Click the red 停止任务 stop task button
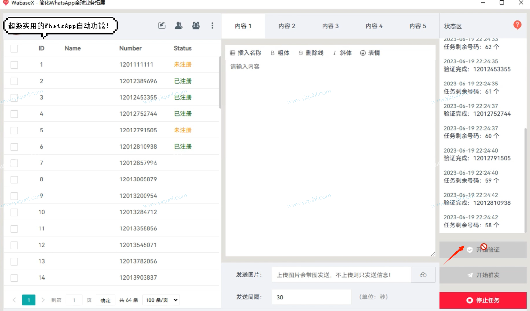Viewport: 530px width, 311px height. click(483, 300)
